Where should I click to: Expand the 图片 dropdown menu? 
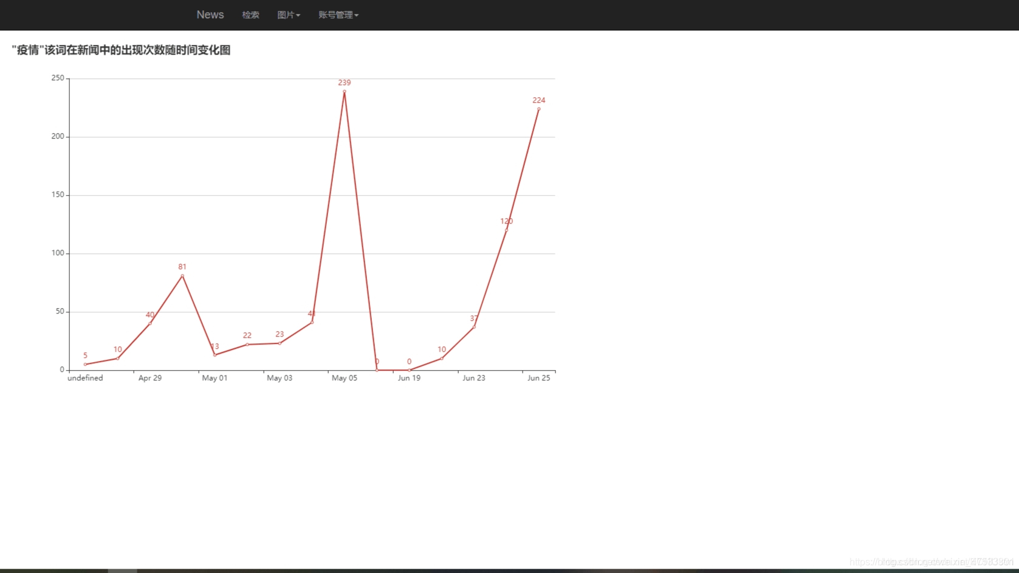(x=289, y=15)
